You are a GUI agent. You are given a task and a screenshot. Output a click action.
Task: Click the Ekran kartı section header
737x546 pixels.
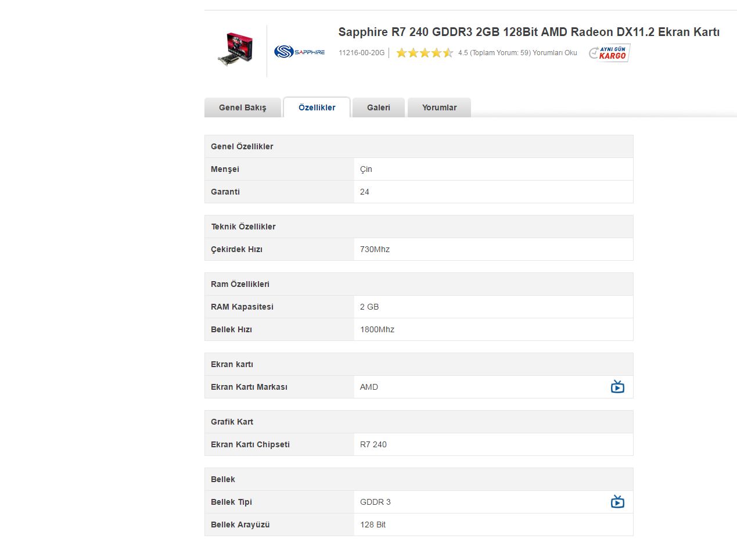point(419,364)
